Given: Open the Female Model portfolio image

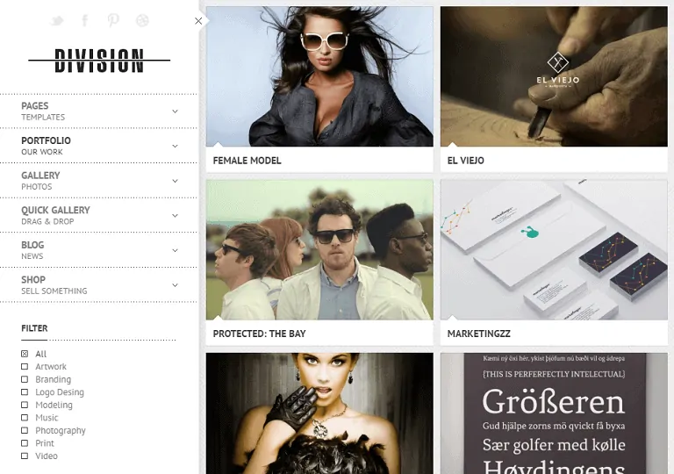Looking at the screenshot, I should (319, 76).
